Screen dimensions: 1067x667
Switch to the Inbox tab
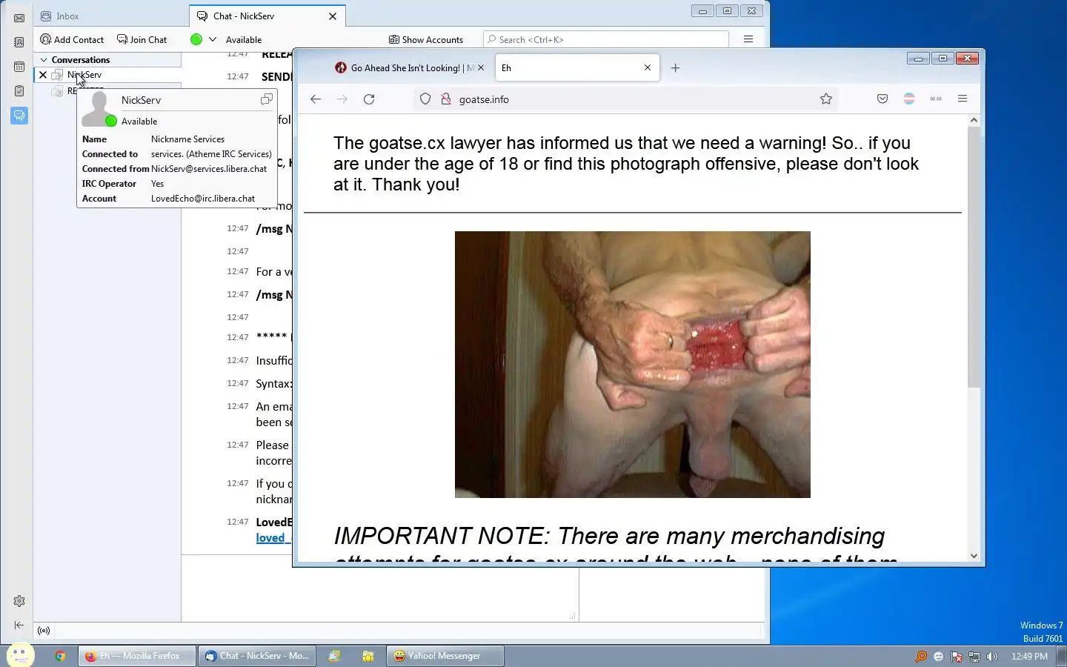pos(111,16)
